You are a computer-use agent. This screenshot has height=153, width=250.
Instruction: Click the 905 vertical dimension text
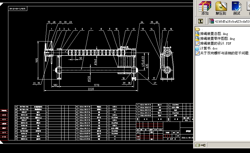click(37, 61)
